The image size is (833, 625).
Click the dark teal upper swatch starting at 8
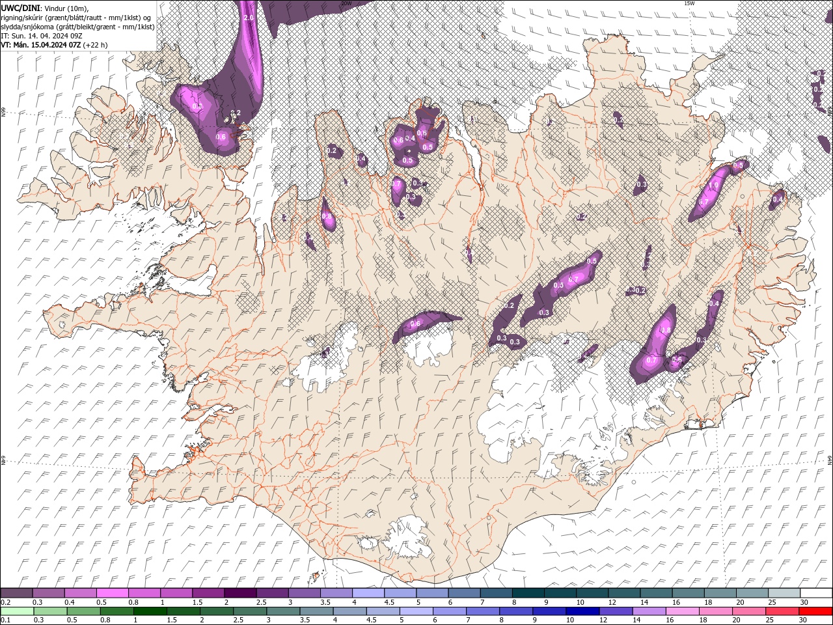[x=528, y=592]
